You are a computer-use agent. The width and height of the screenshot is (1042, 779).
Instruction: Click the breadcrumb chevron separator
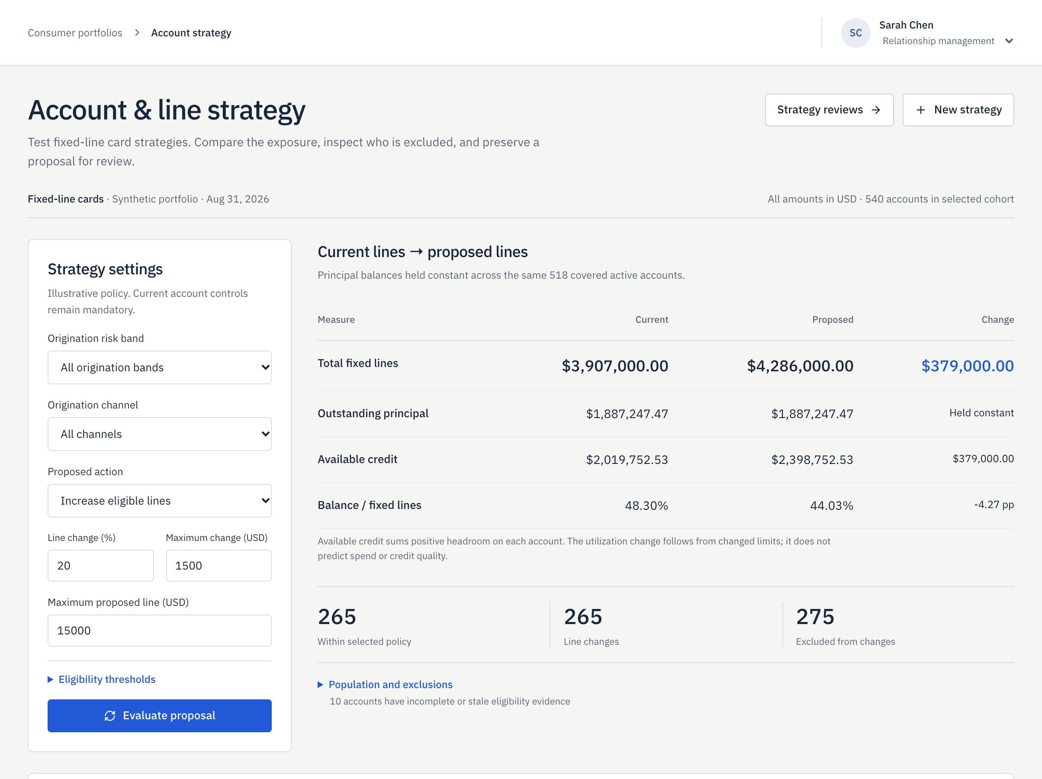137,32
